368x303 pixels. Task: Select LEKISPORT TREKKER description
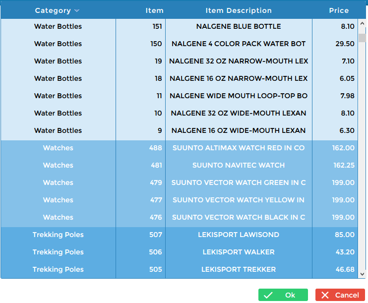click(x=239, y=269)
